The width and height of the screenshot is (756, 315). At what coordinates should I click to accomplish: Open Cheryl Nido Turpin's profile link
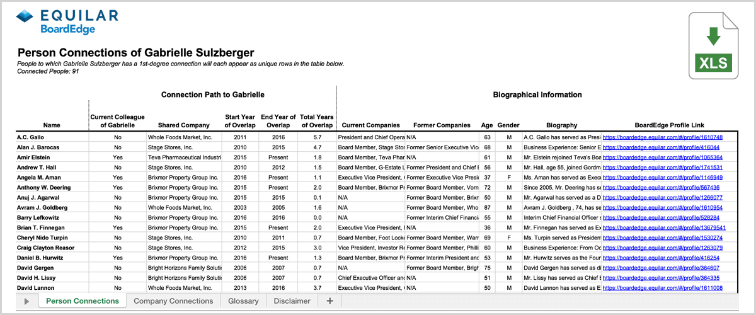point(663,238)
